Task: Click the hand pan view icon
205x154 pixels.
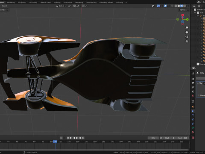Action: 187,32
